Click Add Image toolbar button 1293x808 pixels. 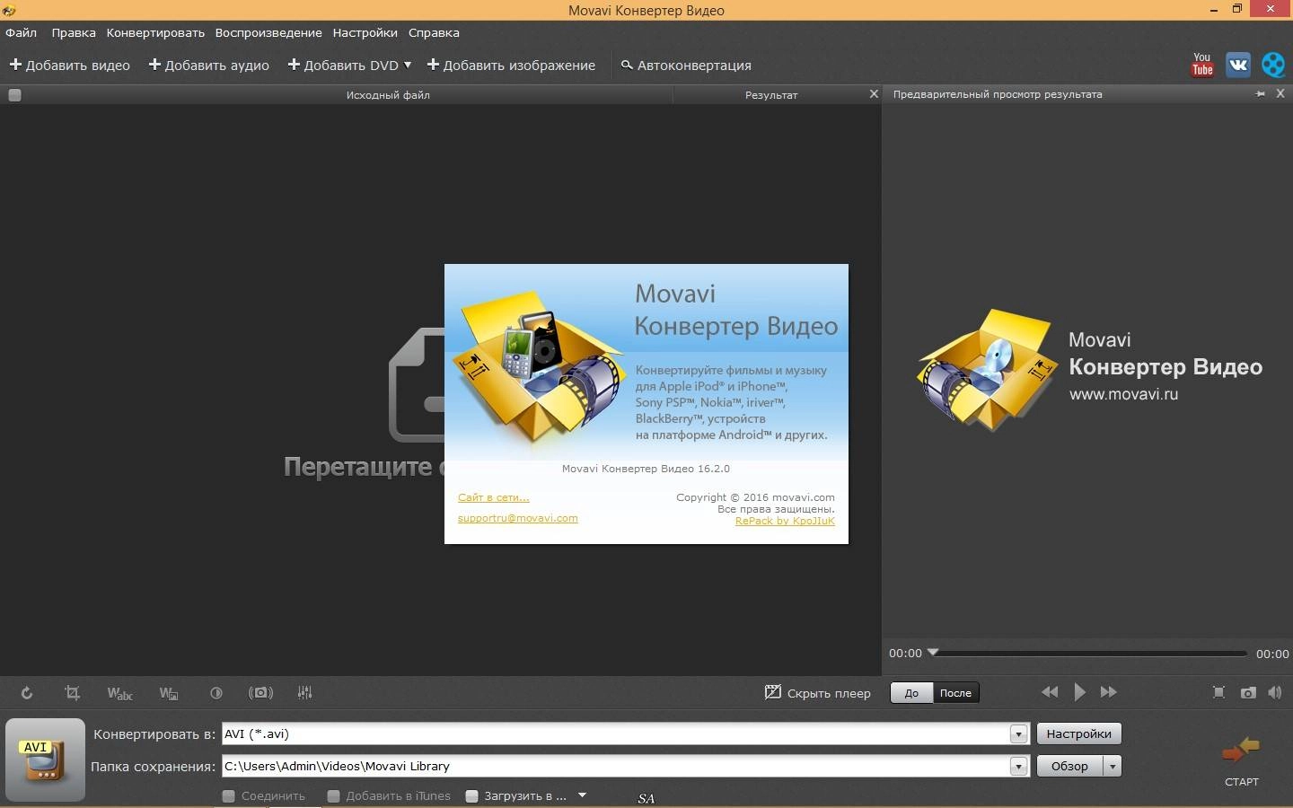tap(511, 65)
